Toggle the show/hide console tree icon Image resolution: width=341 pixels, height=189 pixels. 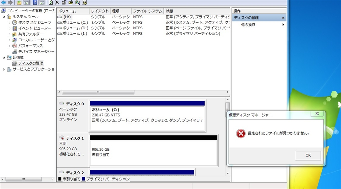point(26,2)
